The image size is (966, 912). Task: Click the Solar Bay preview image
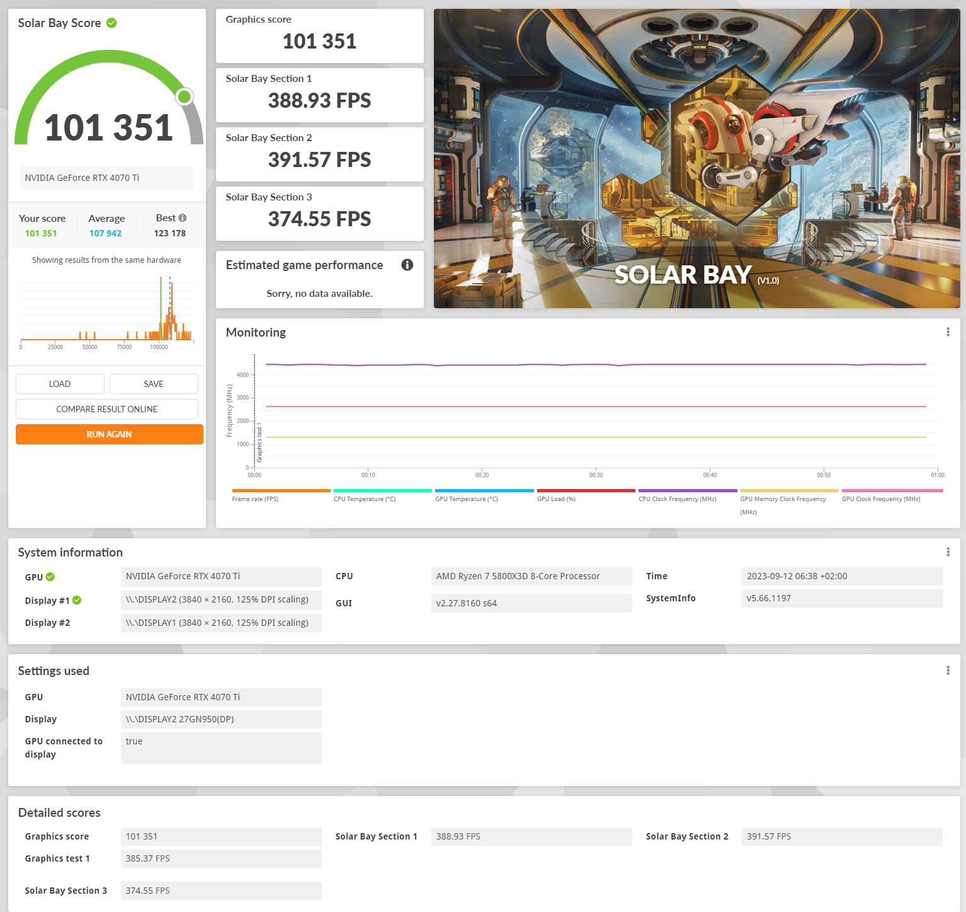click(x=697, y=158)
